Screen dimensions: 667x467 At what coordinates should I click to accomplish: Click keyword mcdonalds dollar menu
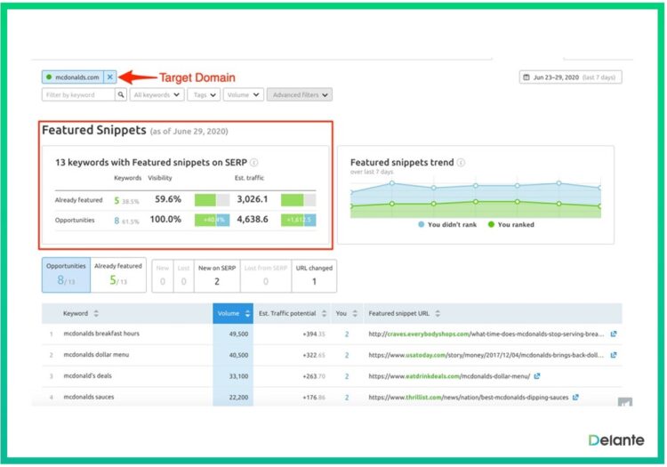(x=96, y=355)
